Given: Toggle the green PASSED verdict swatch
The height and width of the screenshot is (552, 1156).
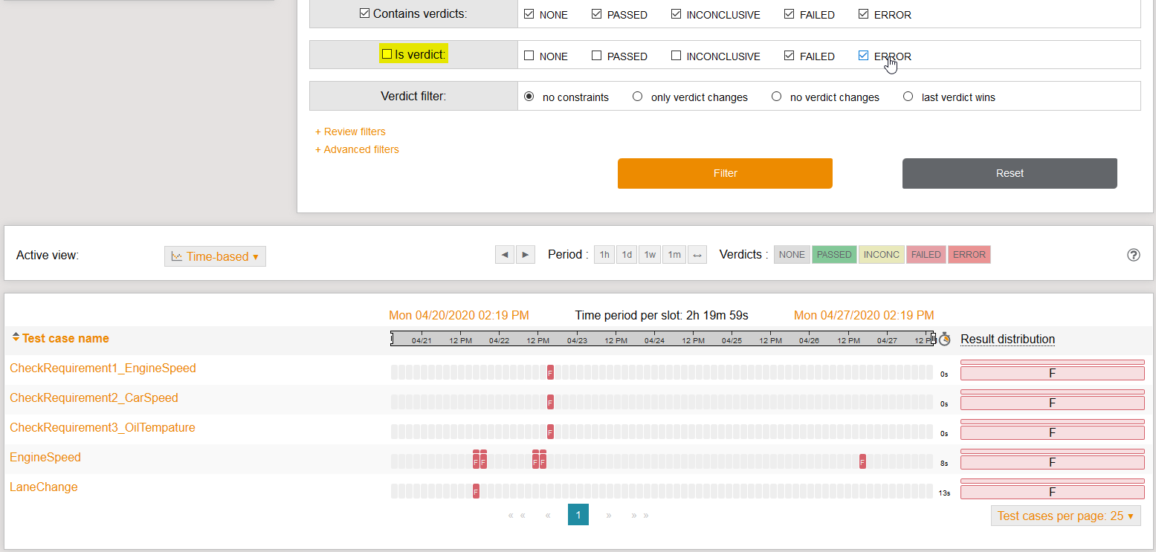Looking at the screenshot, I should coord(834,255).
